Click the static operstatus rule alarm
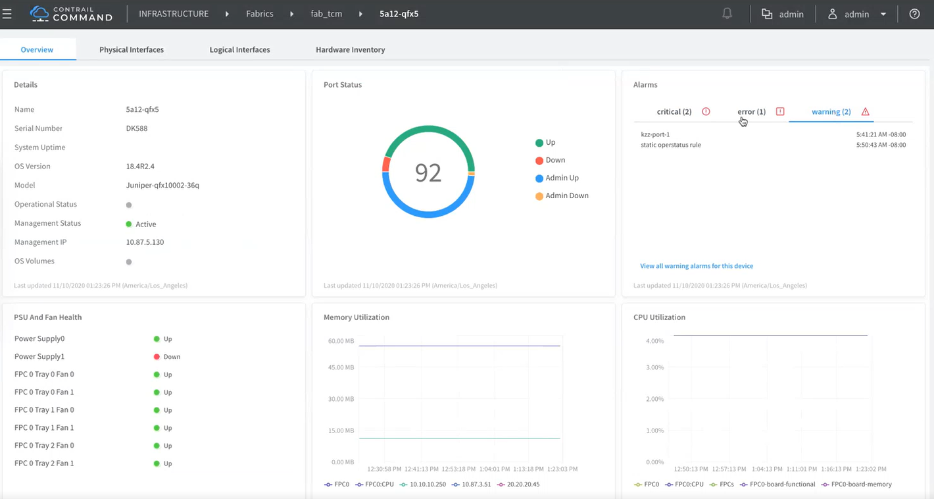 [774, 145]
